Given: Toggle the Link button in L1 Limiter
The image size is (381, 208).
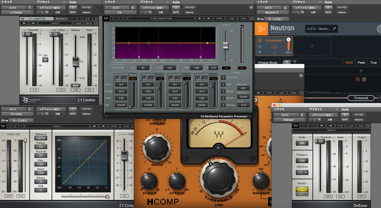Looking at the screenshot, I should click(x=45, y=59).
